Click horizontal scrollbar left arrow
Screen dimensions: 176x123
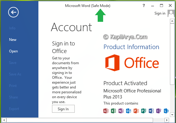[4, 120]
